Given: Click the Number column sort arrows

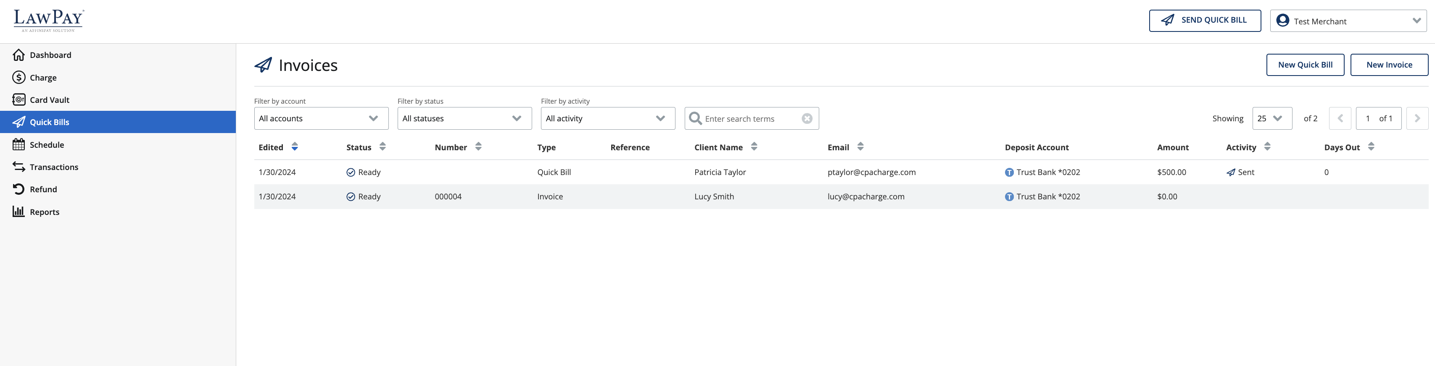Looking at the screenshot, I should [x=478, y=147].
